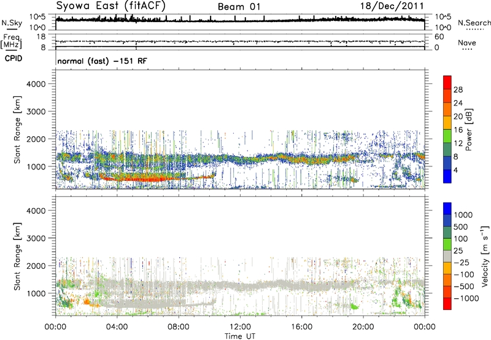Click the '-1000' tick on the velocity colorbar
Screen dimensions: 491x340
click(x=466, y=298)
